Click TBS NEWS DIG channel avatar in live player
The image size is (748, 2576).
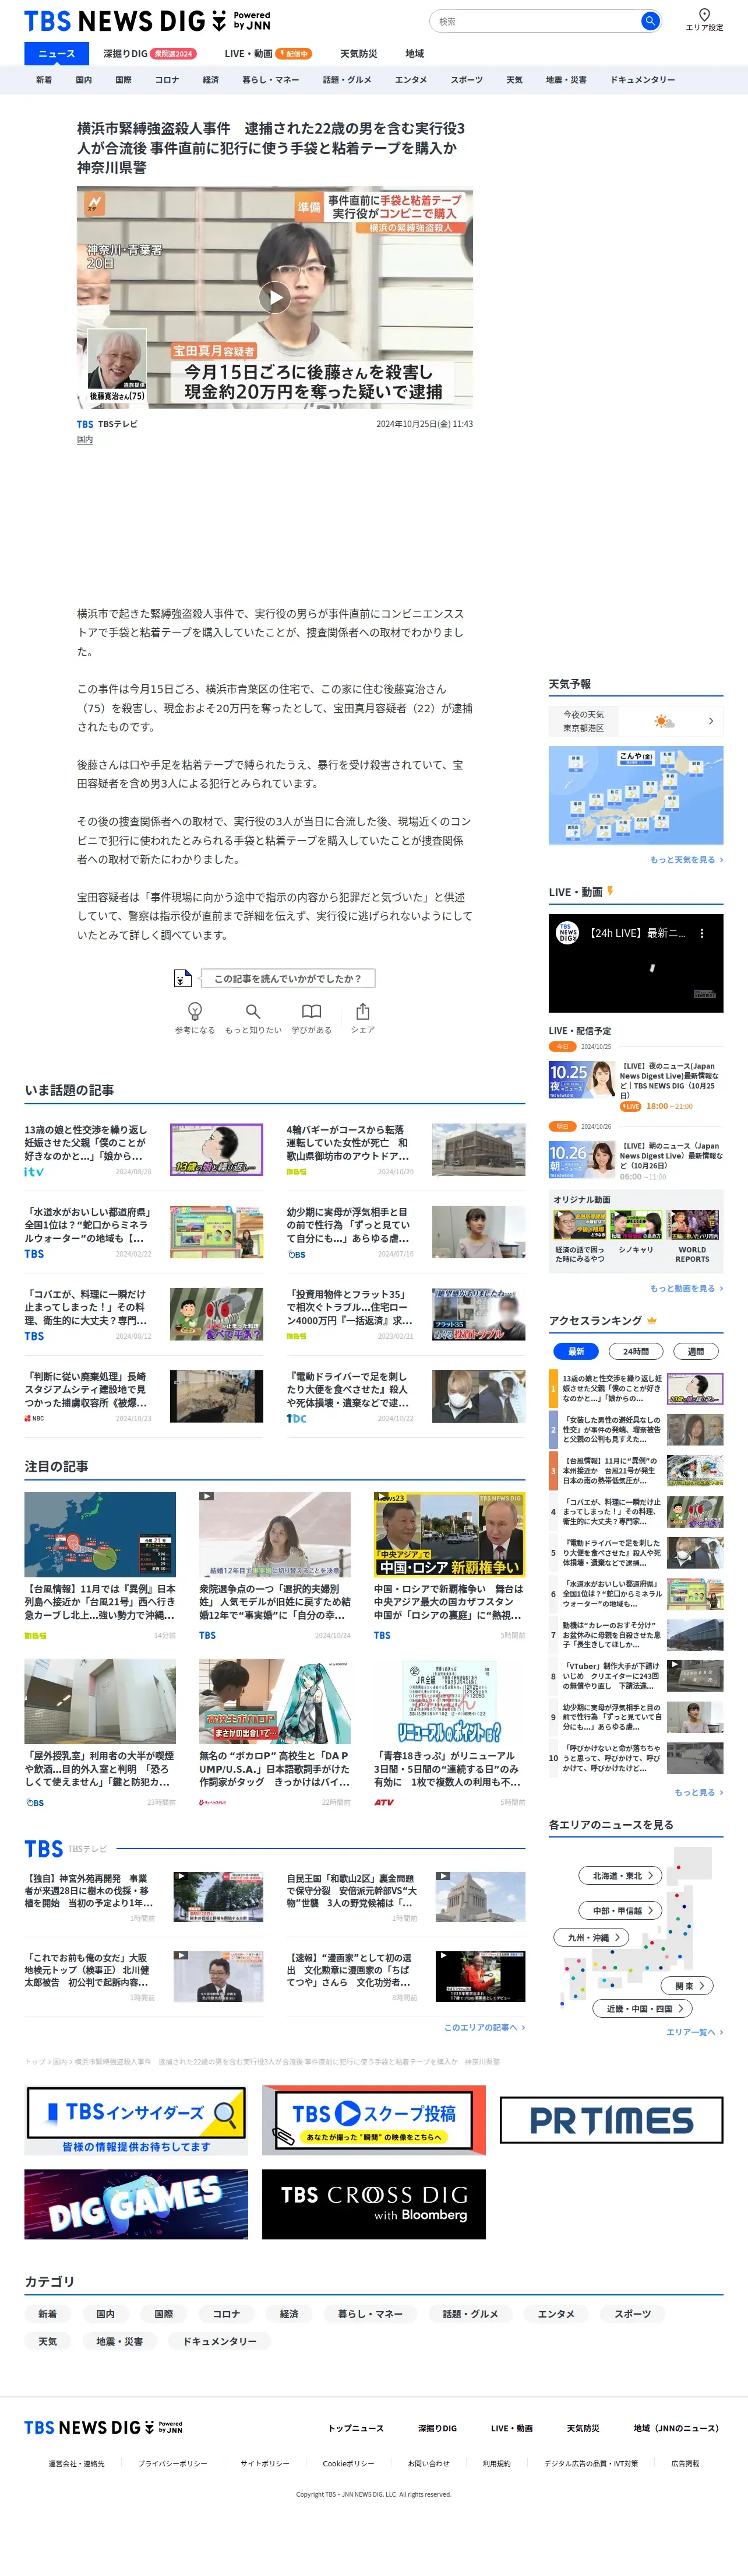click(x=567, y=933)
